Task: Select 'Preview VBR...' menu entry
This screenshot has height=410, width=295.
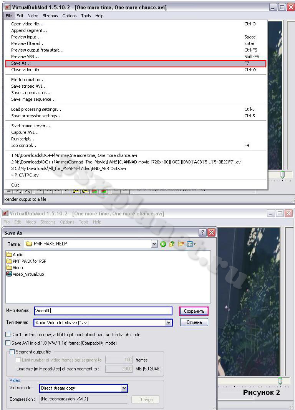Action: coord(136,57)
